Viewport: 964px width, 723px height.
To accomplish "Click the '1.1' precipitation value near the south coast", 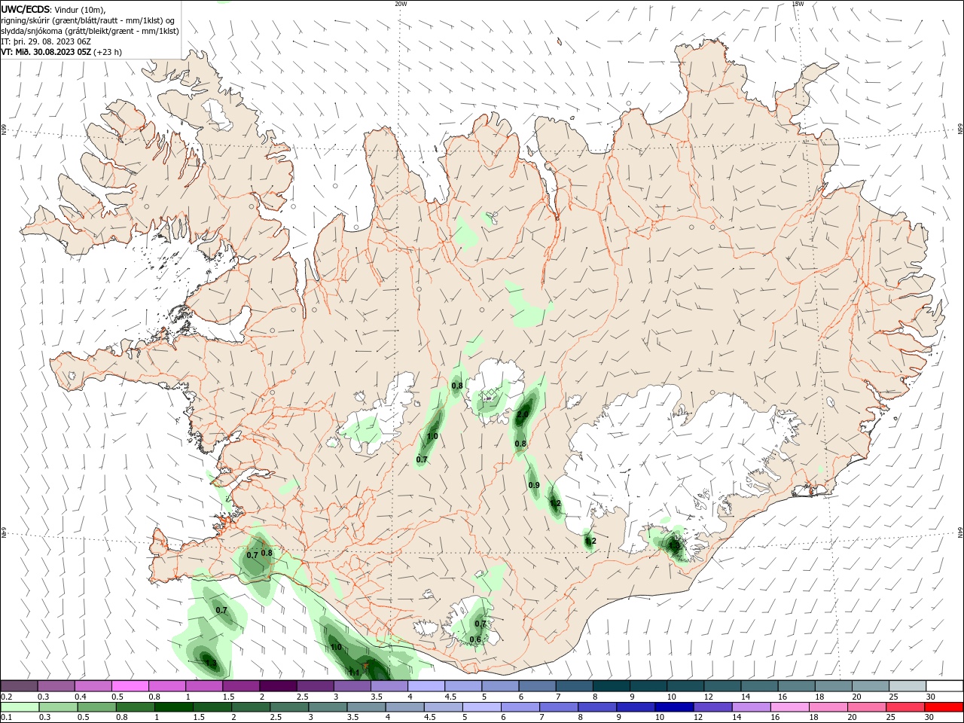I will point(354,673).
